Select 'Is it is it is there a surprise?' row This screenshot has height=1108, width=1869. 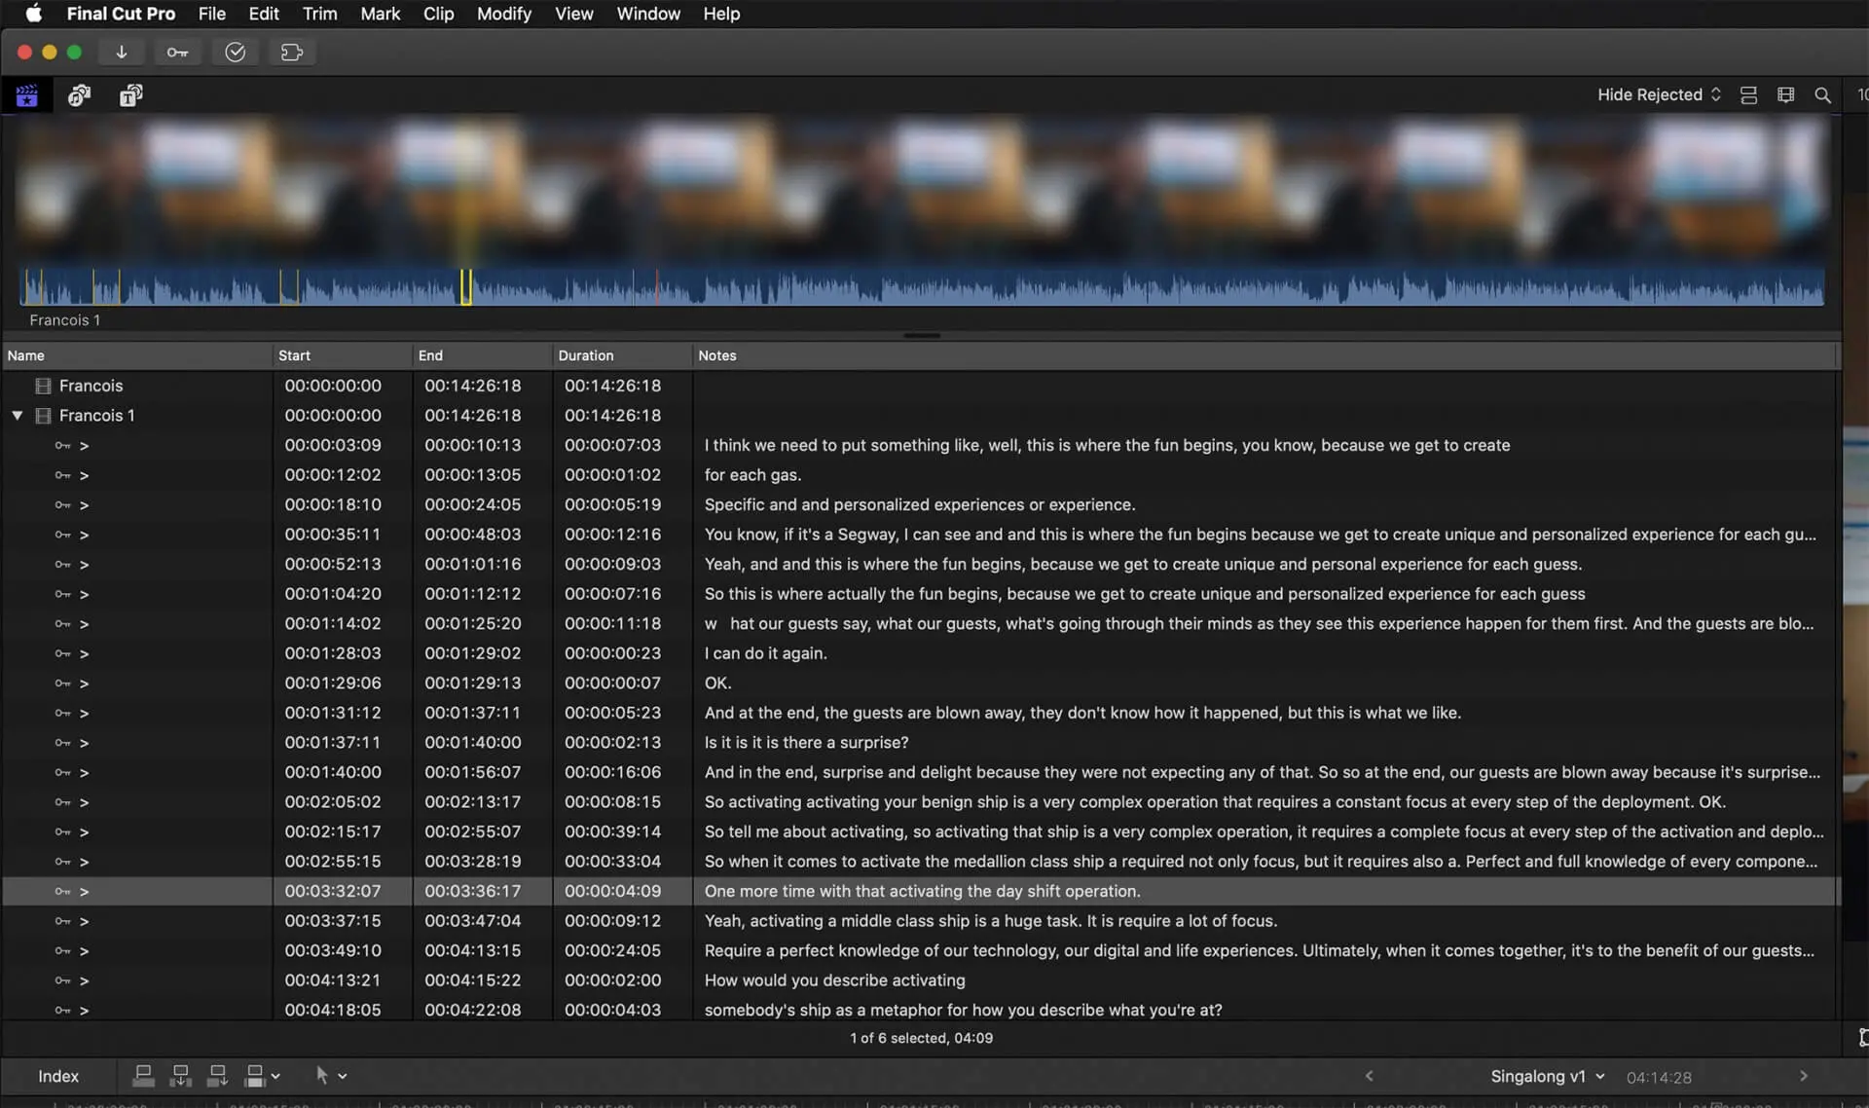point(921,743)
